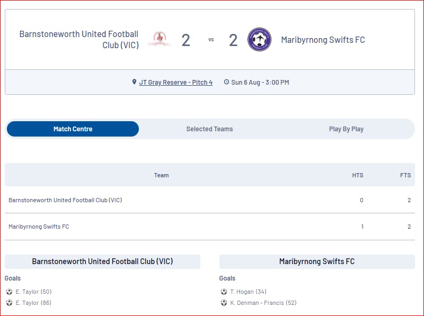
Task: Open the JT Gray Reserve - Pitch 4 link
Action: [x=176, y=83]
